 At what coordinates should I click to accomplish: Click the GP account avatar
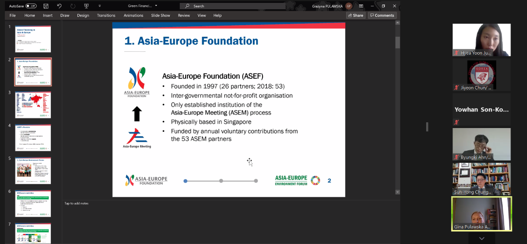349,6
